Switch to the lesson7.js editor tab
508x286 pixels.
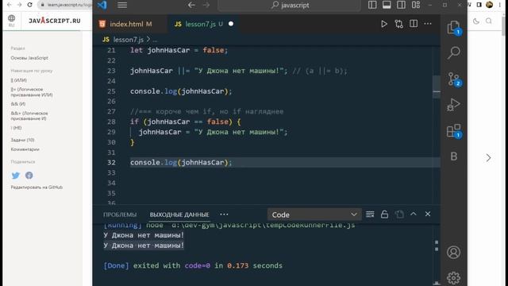[x=203, y=24]
